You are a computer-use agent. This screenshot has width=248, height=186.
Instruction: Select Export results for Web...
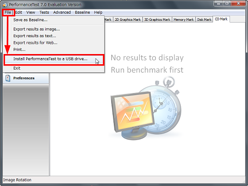click(54, 43)
